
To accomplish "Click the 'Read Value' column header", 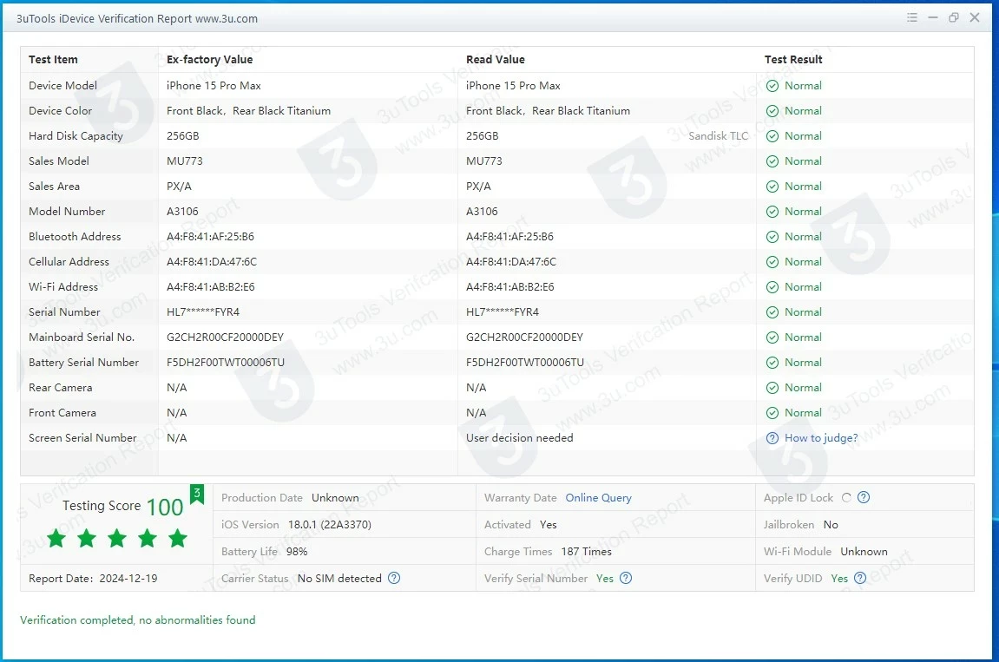I will click(x=495, y=59).
